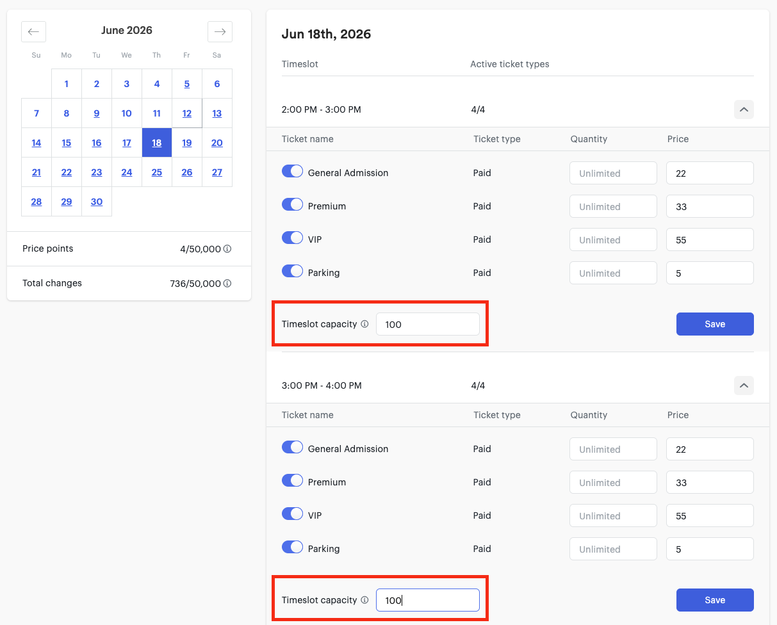This screenshot has height=625, width=777.
Task: Click info icon beside 3:00 PM Timeslot capacity
Action: (364, 600)
